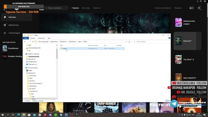This screenshot has width=208, height=117.
Task: Refresh the Explorer folder view
Action: [129, 42]
